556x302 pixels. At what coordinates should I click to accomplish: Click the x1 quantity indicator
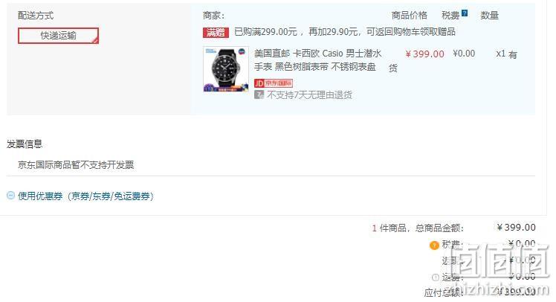point(500,54)
